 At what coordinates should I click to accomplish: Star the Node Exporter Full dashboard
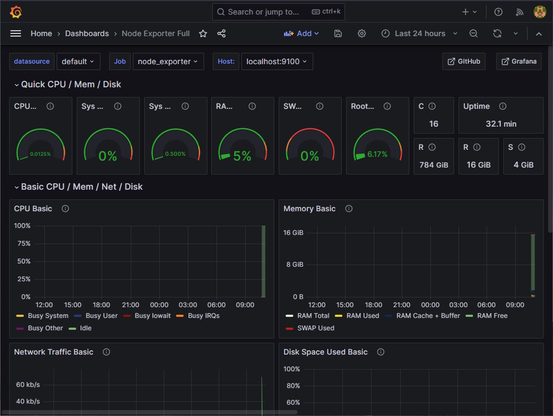click(x=203, y=33)
